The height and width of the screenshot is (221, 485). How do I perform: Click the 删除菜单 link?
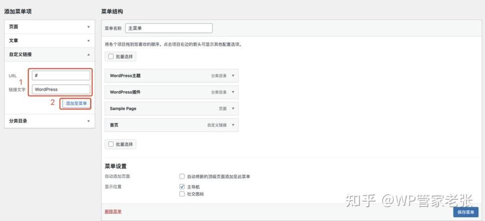(x=113, y=212)
